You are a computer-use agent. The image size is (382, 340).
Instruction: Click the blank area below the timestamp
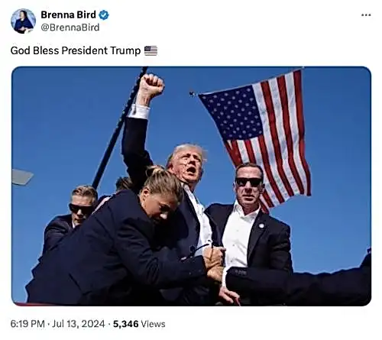pos(191,335)
